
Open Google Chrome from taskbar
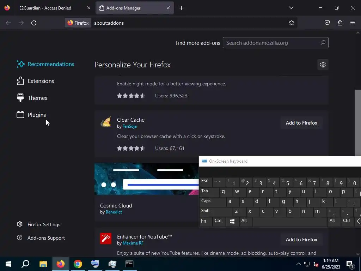click(x=78, y=264)
